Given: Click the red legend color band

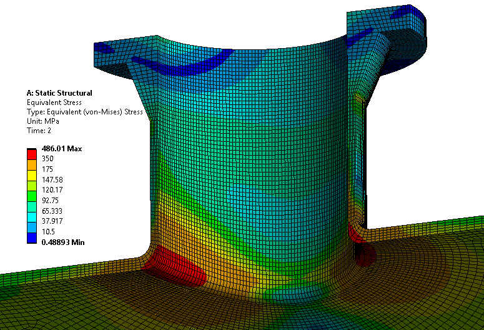Looking at the screenshot, I should coord(32,154).
